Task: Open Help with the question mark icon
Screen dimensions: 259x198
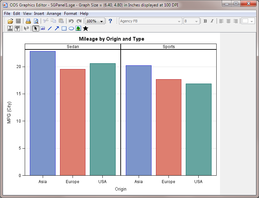Action: pyautogui.click(x=110, y=21)
